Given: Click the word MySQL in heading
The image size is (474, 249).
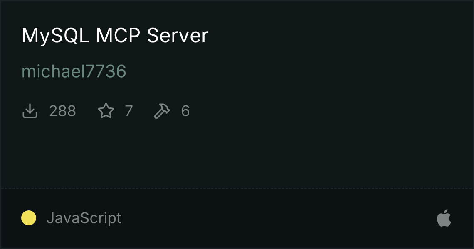Looking at the screenshot, I should coord(55,36).
